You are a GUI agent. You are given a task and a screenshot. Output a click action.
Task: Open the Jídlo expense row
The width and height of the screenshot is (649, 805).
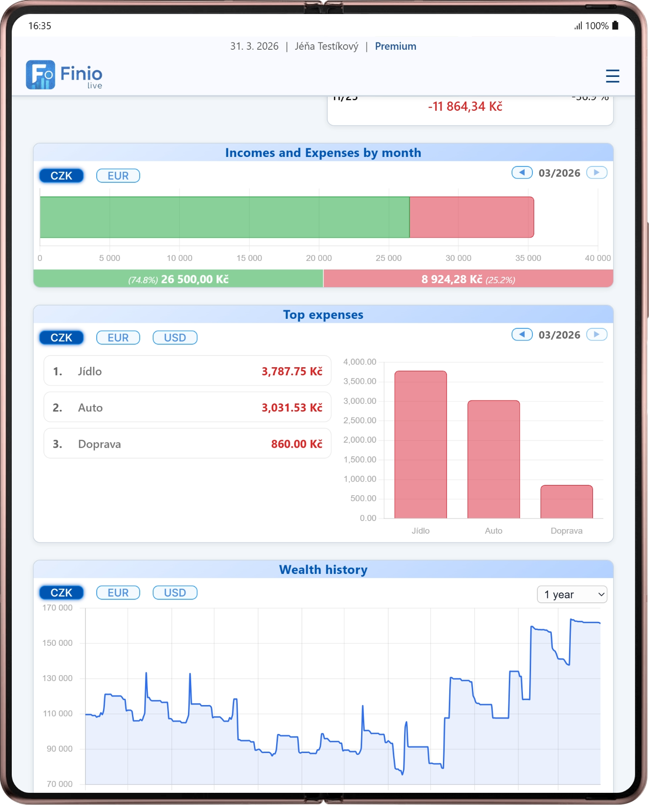[187, 371]
